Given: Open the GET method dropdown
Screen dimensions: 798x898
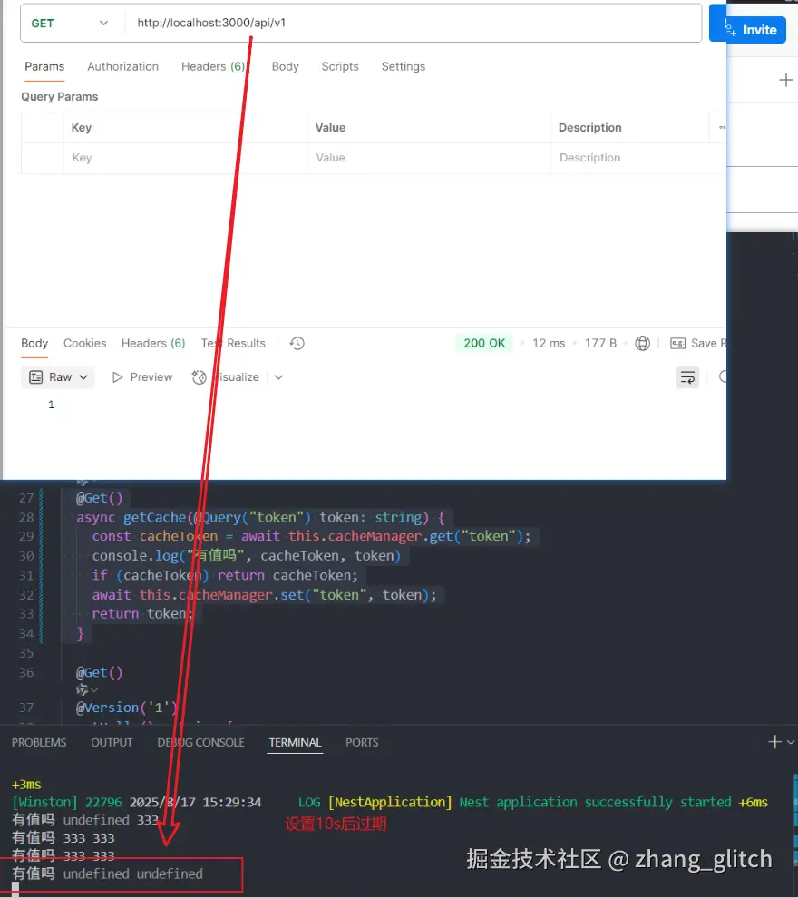Looking at the screenshot, I should click(x=69, y=24).
